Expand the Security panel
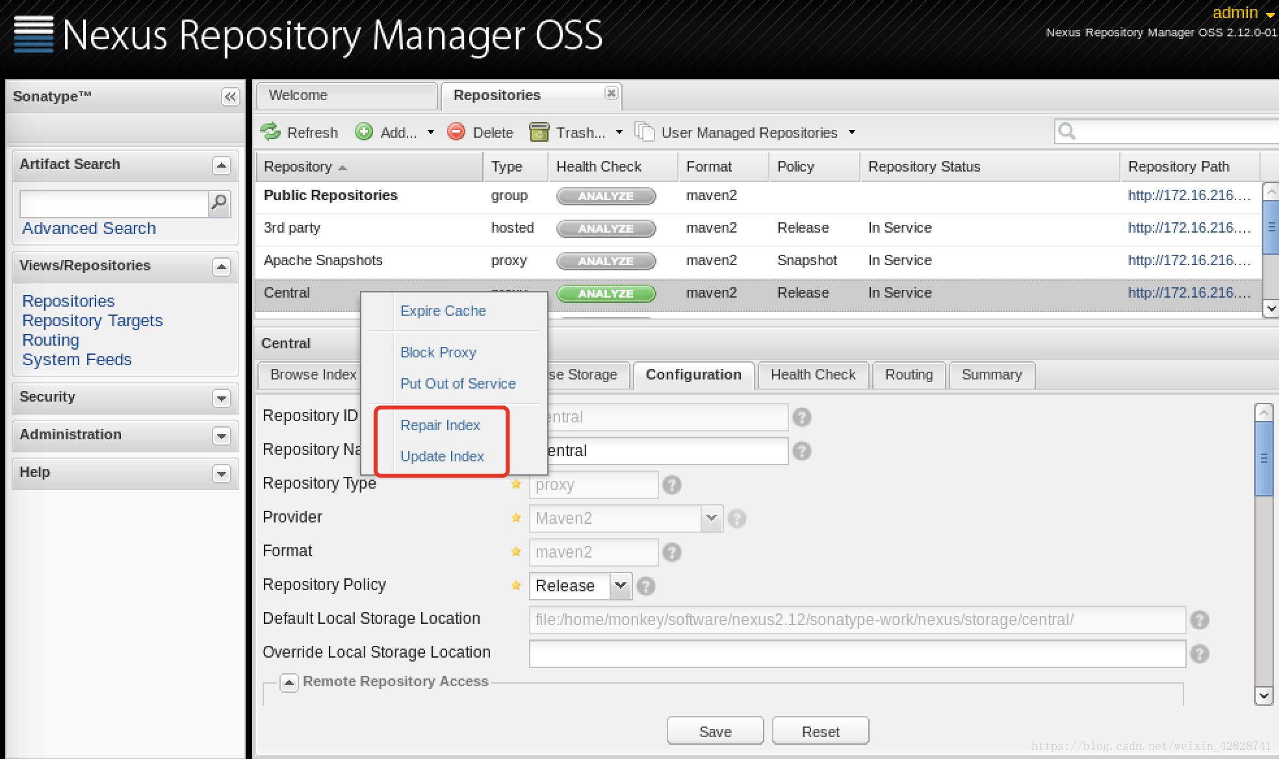This screenshot has width=1279, height=759. coord(222,398)
